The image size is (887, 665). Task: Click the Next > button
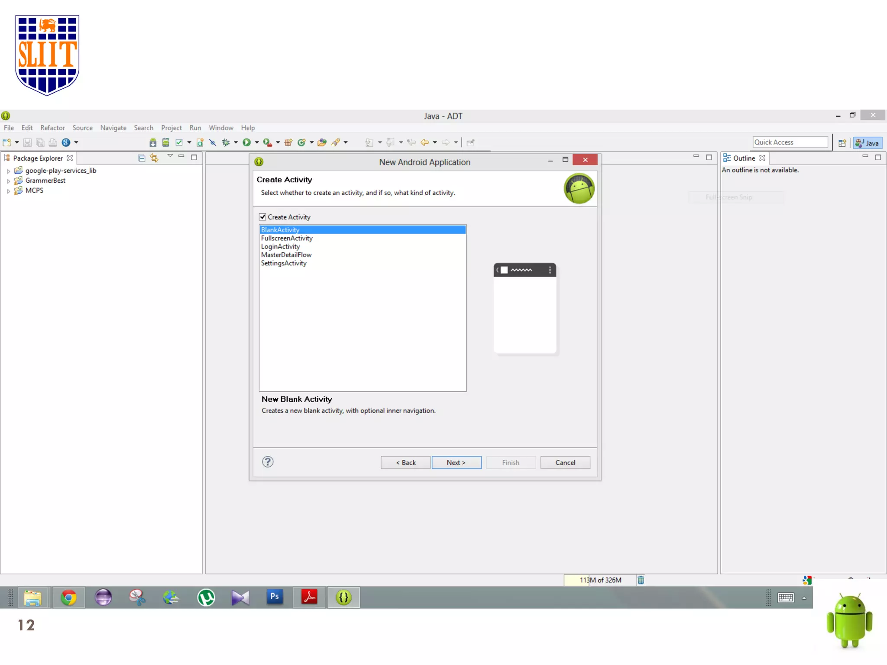(x=456, y=462)
